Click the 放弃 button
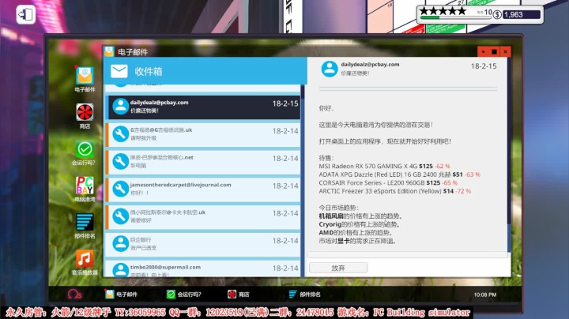Screen dimensions: 569x319 coord(338,268)
